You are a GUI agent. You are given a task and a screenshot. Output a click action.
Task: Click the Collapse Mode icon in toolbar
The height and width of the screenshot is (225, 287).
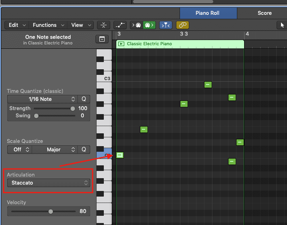(103, 25)
